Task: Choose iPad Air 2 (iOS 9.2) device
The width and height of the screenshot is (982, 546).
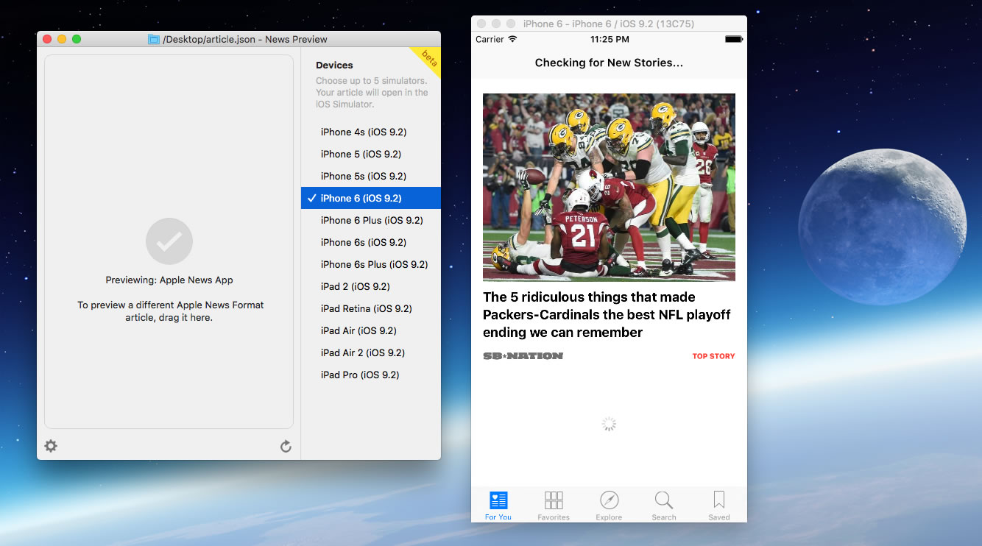Action: point(371,352)
